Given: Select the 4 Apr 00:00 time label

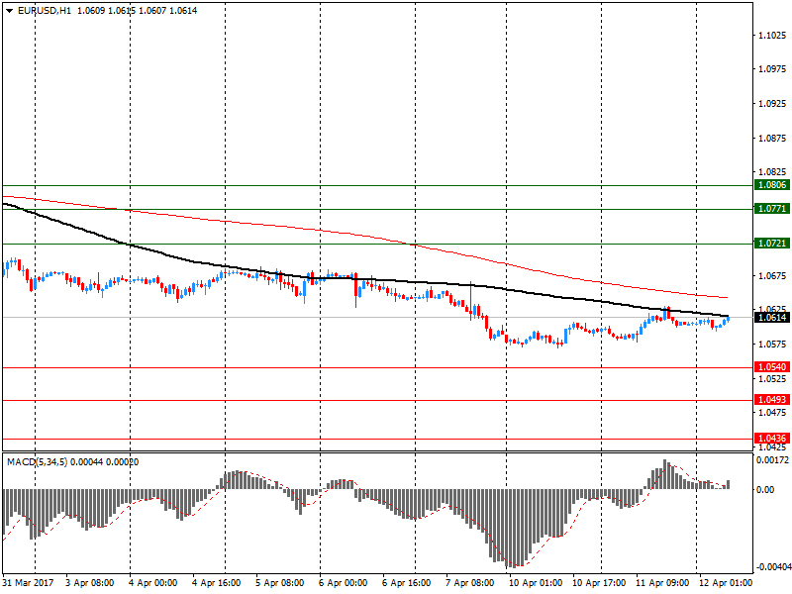Looking at the screenshot, I should (153, 583).
